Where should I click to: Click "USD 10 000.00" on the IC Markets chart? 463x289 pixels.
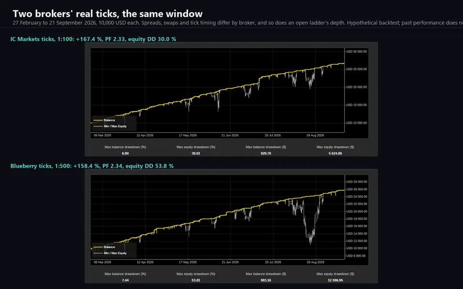[357, 123]
